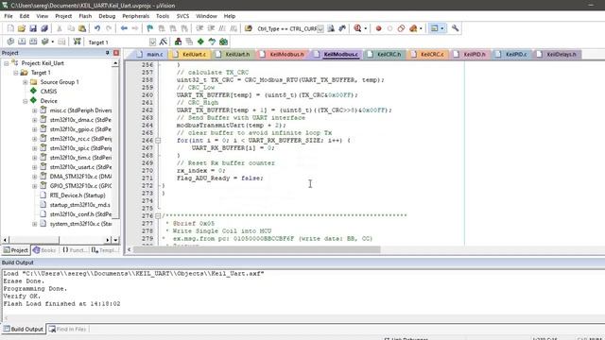Click the Paste toolbar icon
Viewport: 605px width, 340px height.
click(82, 28)
